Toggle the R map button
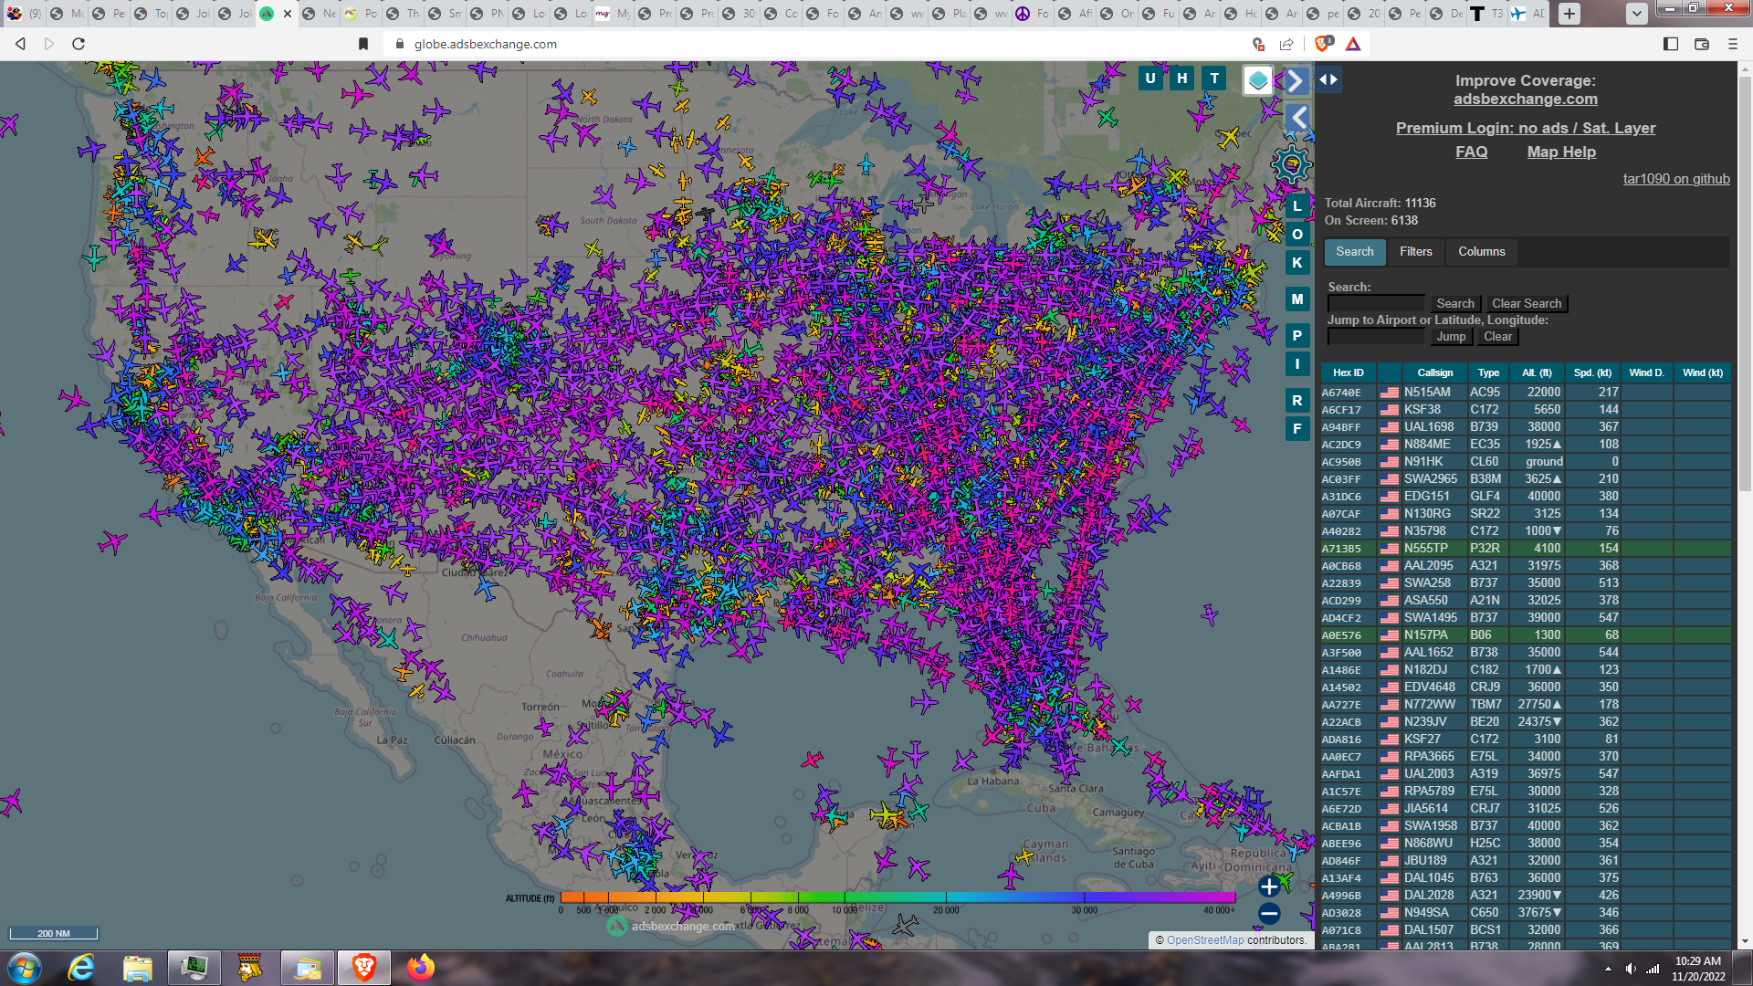1753x986 pixels. click(x=1297, y=401)
